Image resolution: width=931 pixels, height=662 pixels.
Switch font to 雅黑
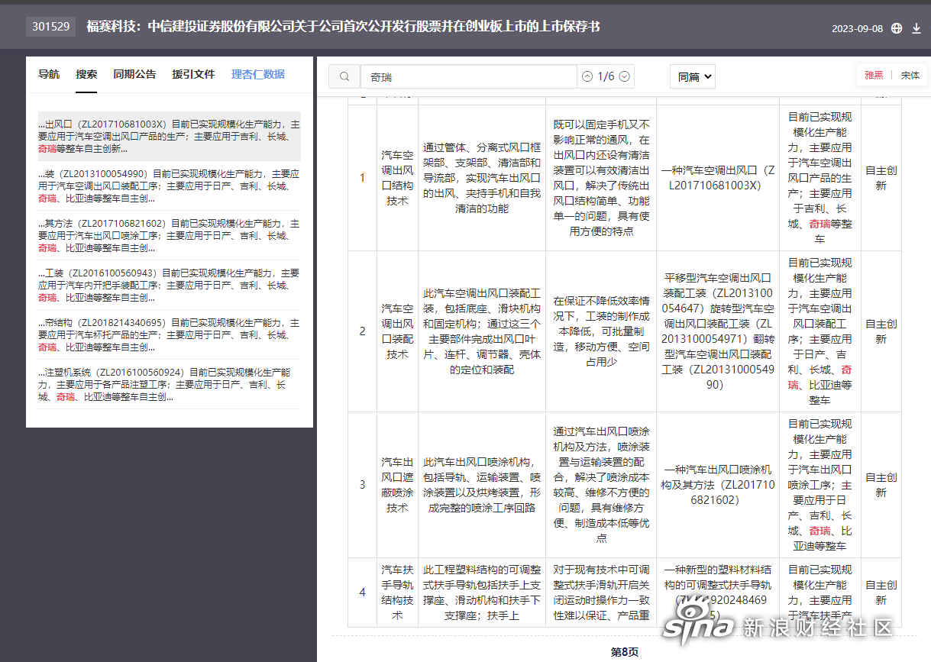point(874,76)
